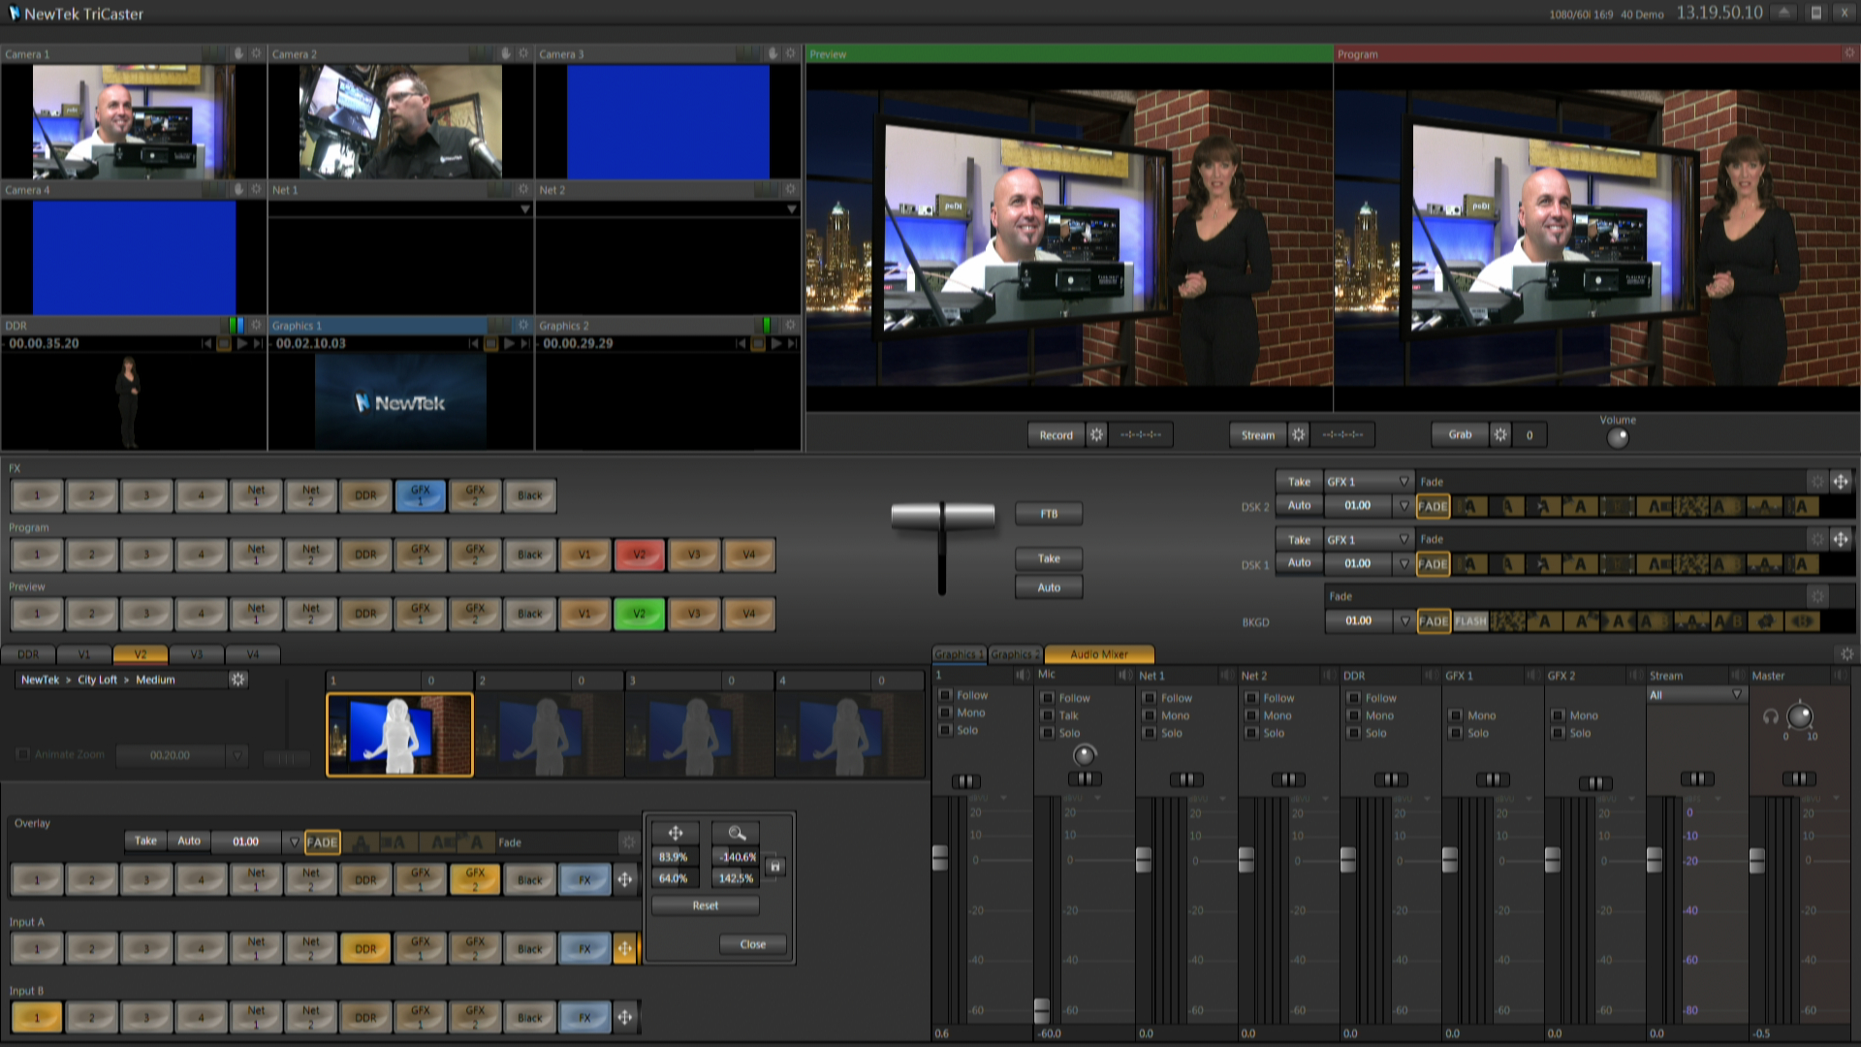Viewport: 1861px width, 1047px height.
Task: Open DSK 2 duration dropdown arrow
Action: (1404, 506)
